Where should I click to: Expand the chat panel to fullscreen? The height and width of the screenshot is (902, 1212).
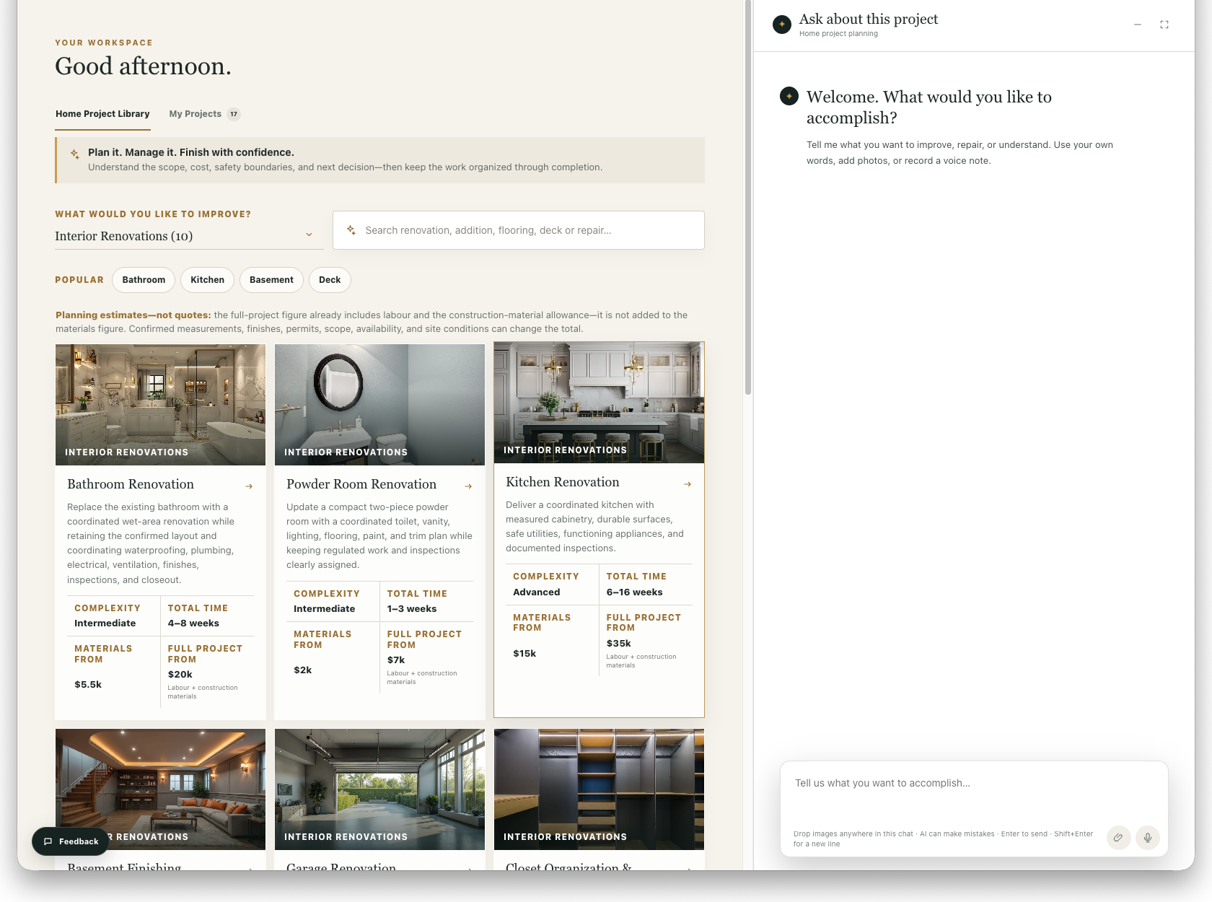click(1164, 25)
